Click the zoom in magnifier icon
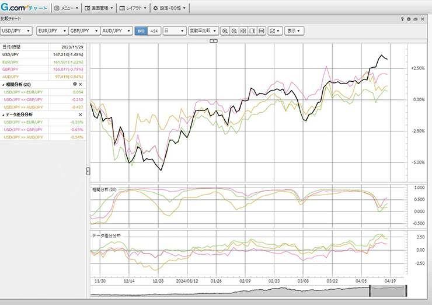The height and width of the screenshot is (305, 432). tap(225, 30)
